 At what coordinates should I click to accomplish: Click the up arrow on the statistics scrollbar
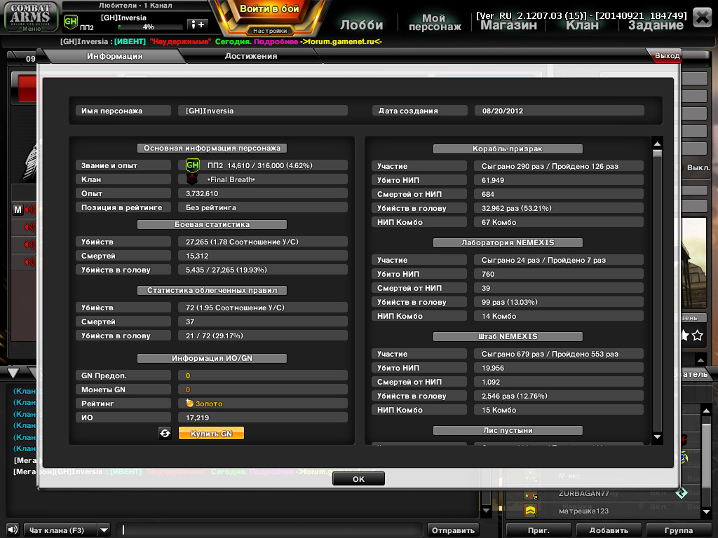coord(657,144)
